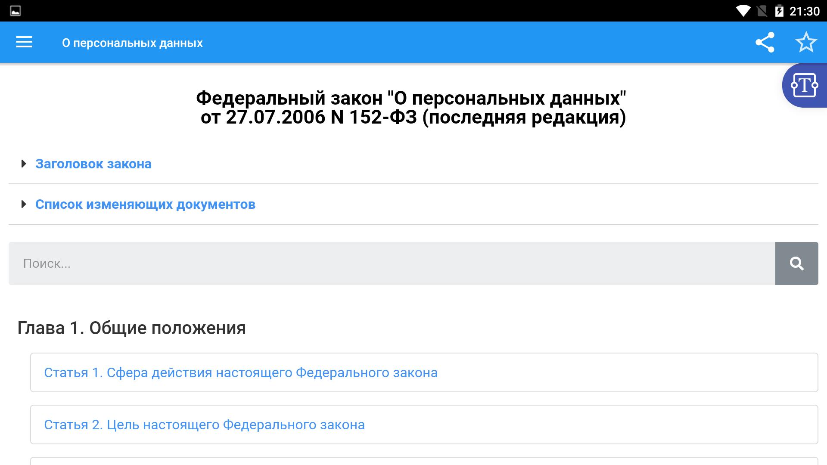Expand the Список изменяющих документов section
The height and width of the screenshot is (465, 827).
[x=145, y=205]
